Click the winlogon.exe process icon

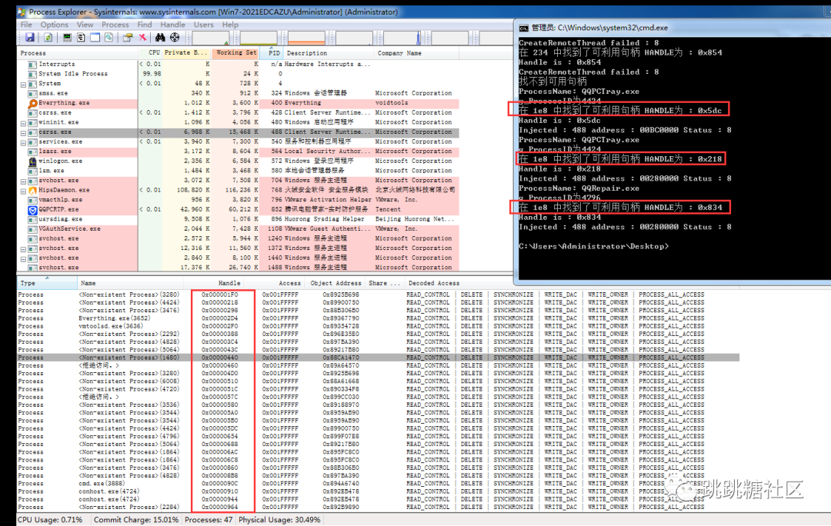click(32, 161)
